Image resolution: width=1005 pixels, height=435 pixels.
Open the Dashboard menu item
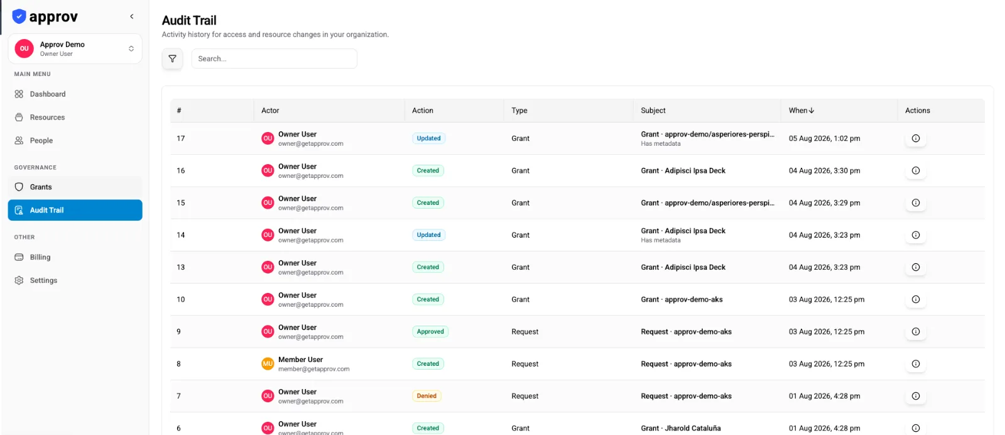(x=75, y=94)
